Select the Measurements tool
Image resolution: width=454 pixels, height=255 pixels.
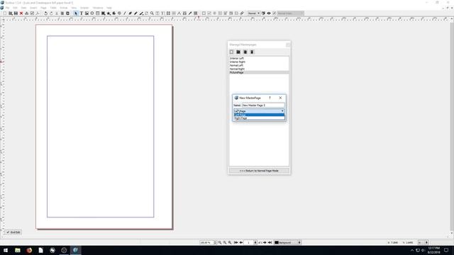(179, 13)
